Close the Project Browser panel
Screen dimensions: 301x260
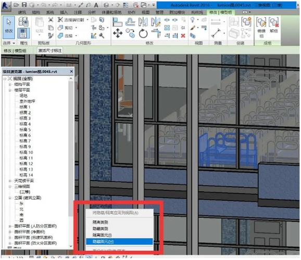[71, 72]
